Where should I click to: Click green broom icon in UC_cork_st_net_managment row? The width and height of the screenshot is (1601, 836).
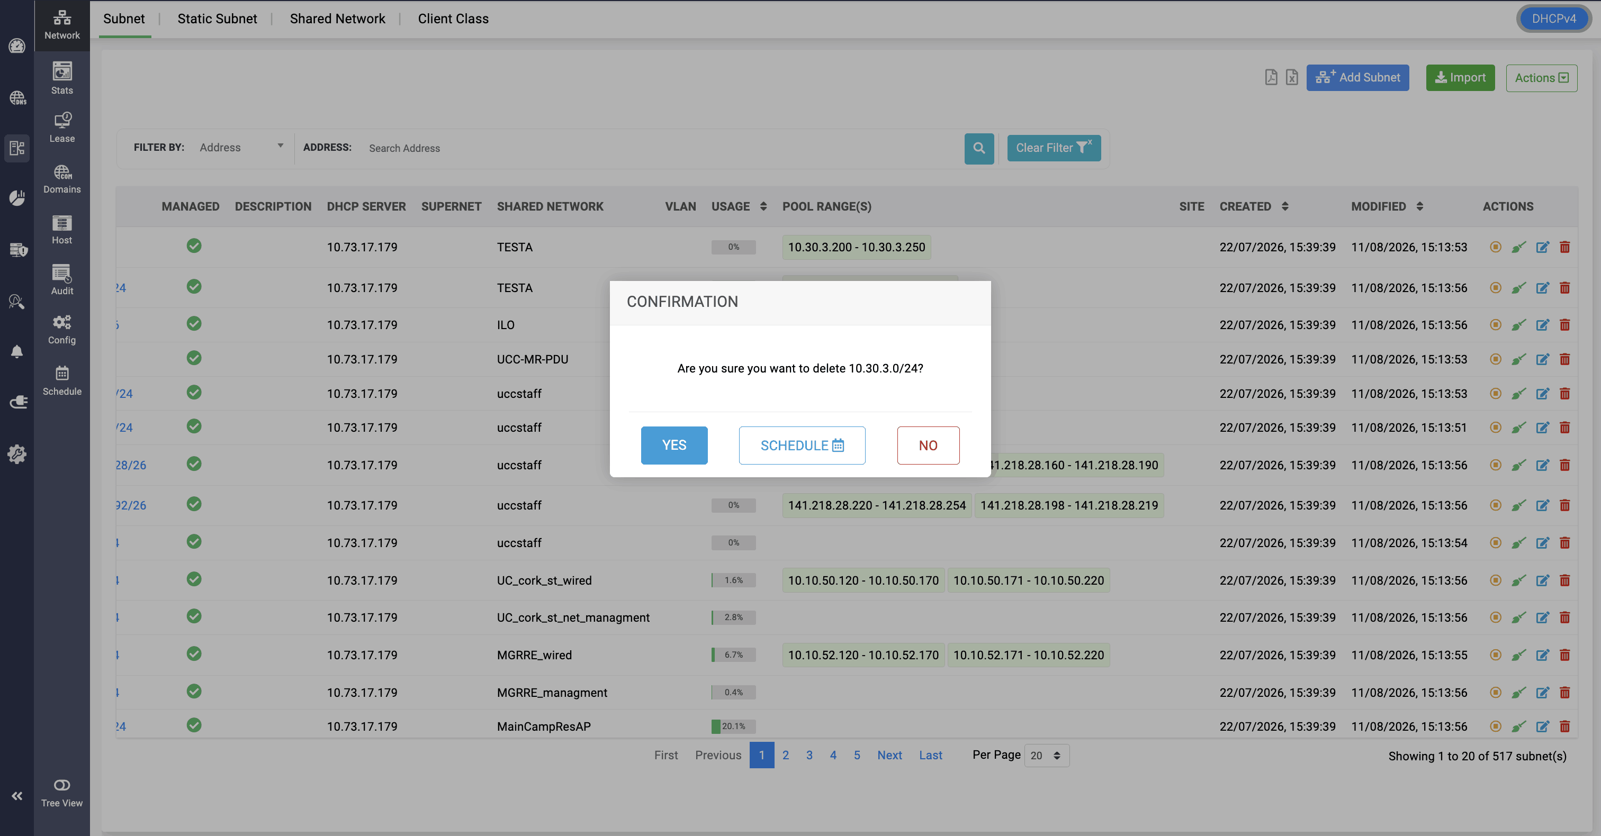pyautogui.click(x=1519, y=617)
